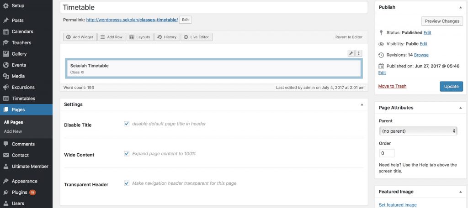Click the page title field Timetable
Screen dimensions: 468x208
214,7
